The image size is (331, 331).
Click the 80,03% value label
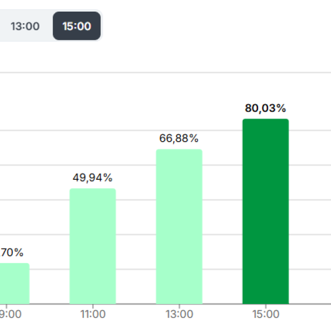265,108
